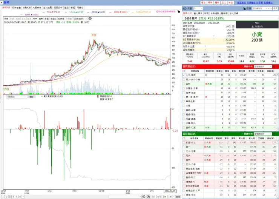The width and height of the screenshot is (279, 199).
Task: Click the help icon beside 1日籌碼集中
Action: pyautogui.click(x=214, y=36)
